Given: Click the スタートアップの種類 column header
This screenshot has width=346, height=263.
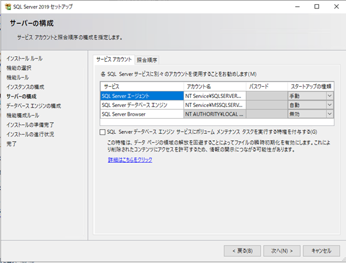Looking at the screenshot, I should pos(311,86).
